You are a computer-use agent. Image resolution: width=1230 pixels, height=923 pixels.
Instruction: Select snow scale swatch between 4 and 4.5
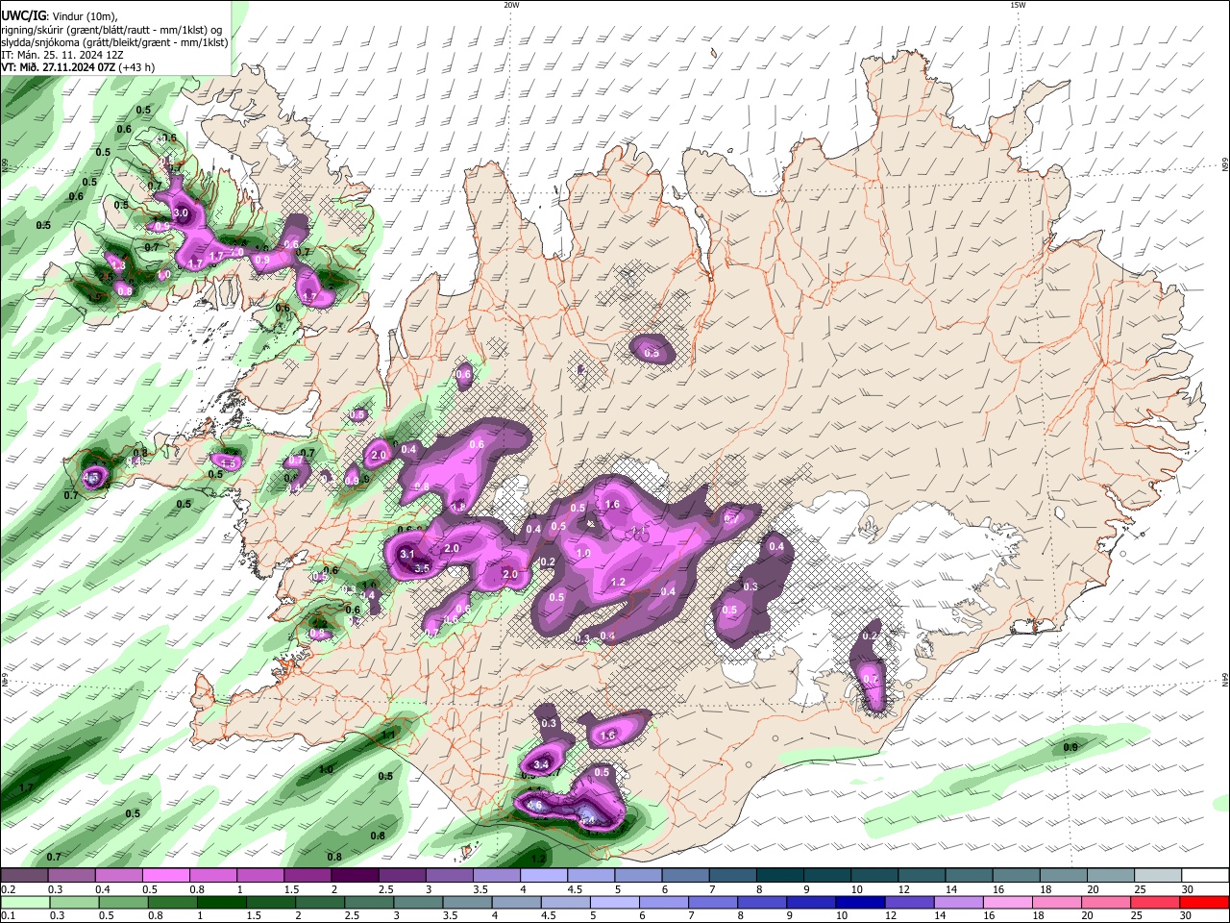tap(544, 876)
